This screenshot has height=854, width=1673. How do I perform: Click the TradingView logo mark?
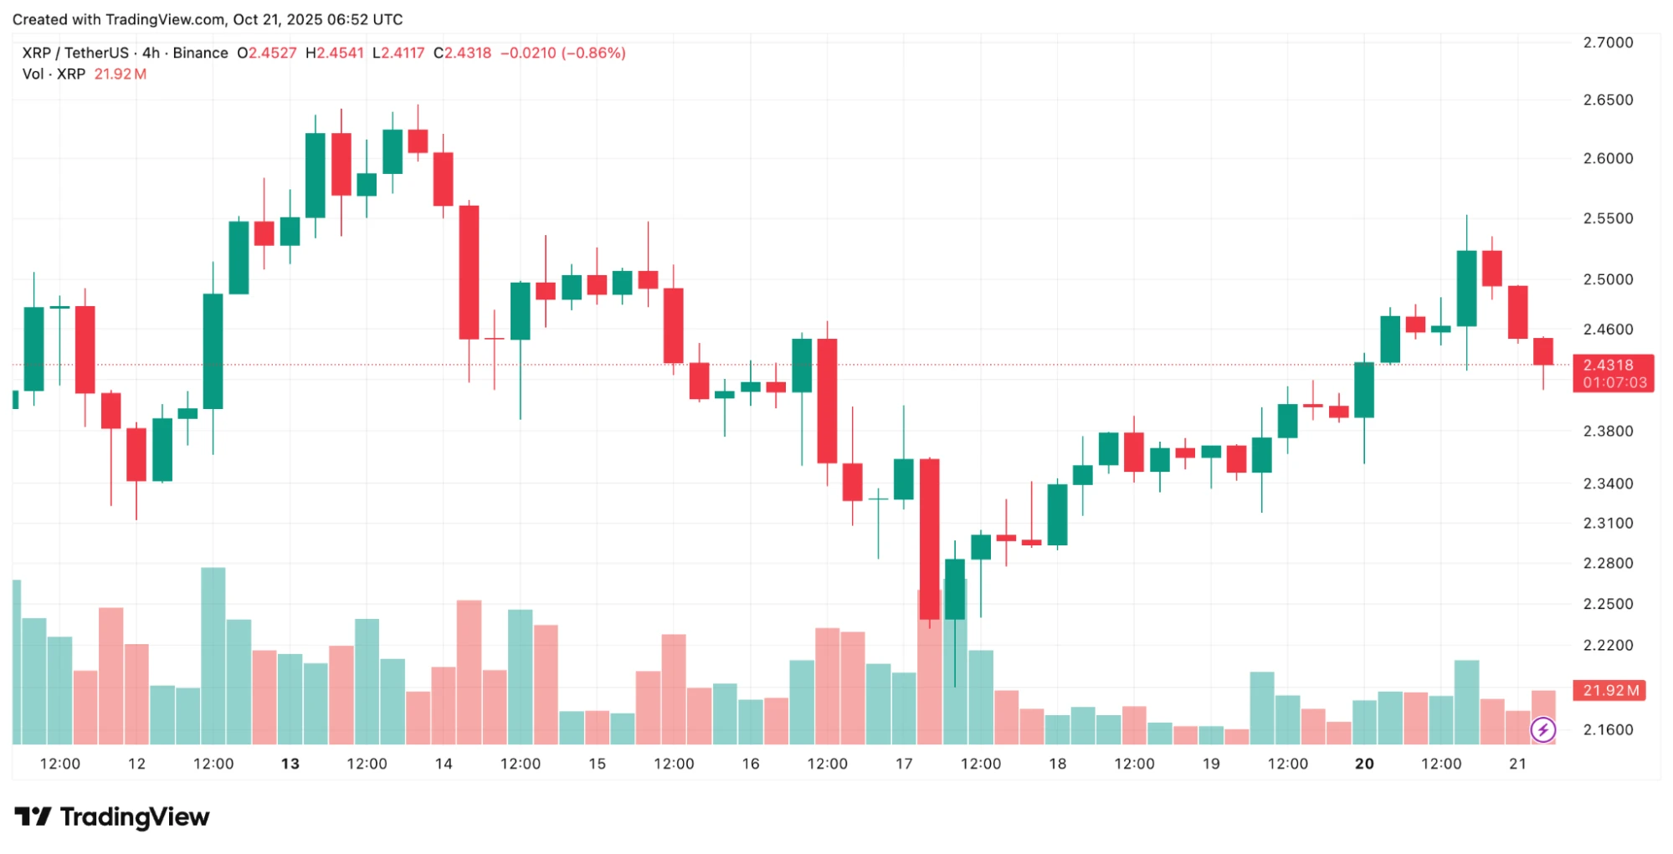click(33, 816)
